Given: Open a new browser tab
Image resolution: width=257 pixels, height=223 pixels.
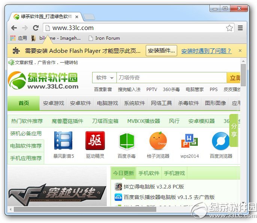Looking at the screenshot, I should pyautogui.click(x=89, y=17).
